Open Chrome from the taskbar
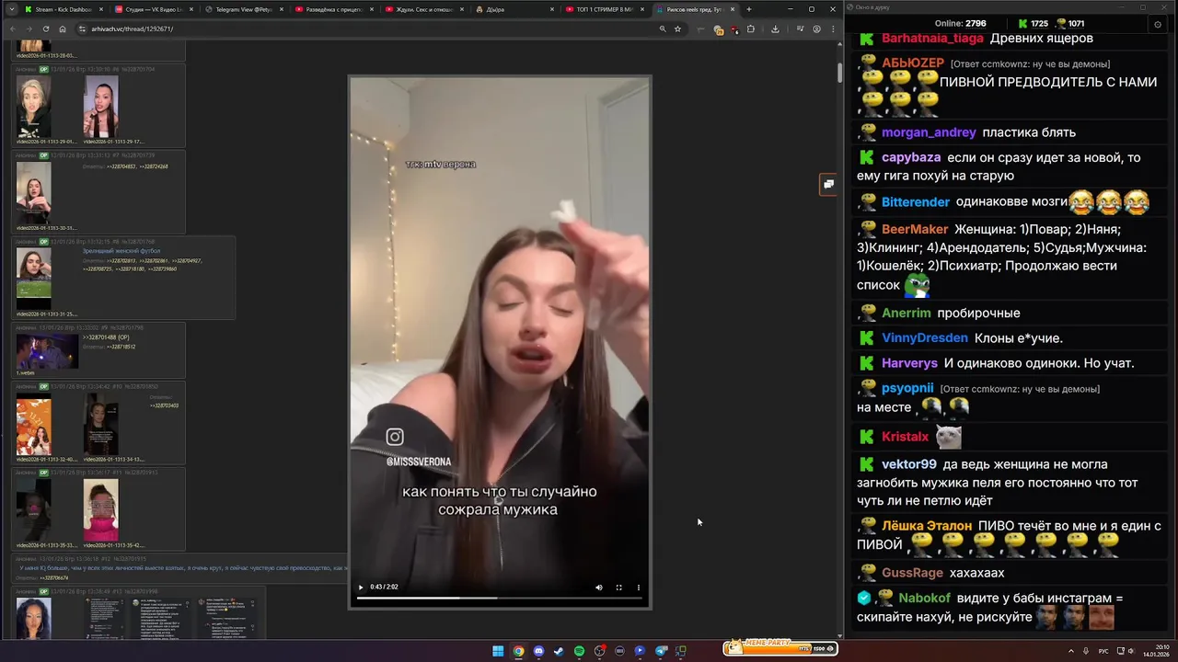Image resolution: width=1178 pixels, height=662 pixels. pos(518,651)
